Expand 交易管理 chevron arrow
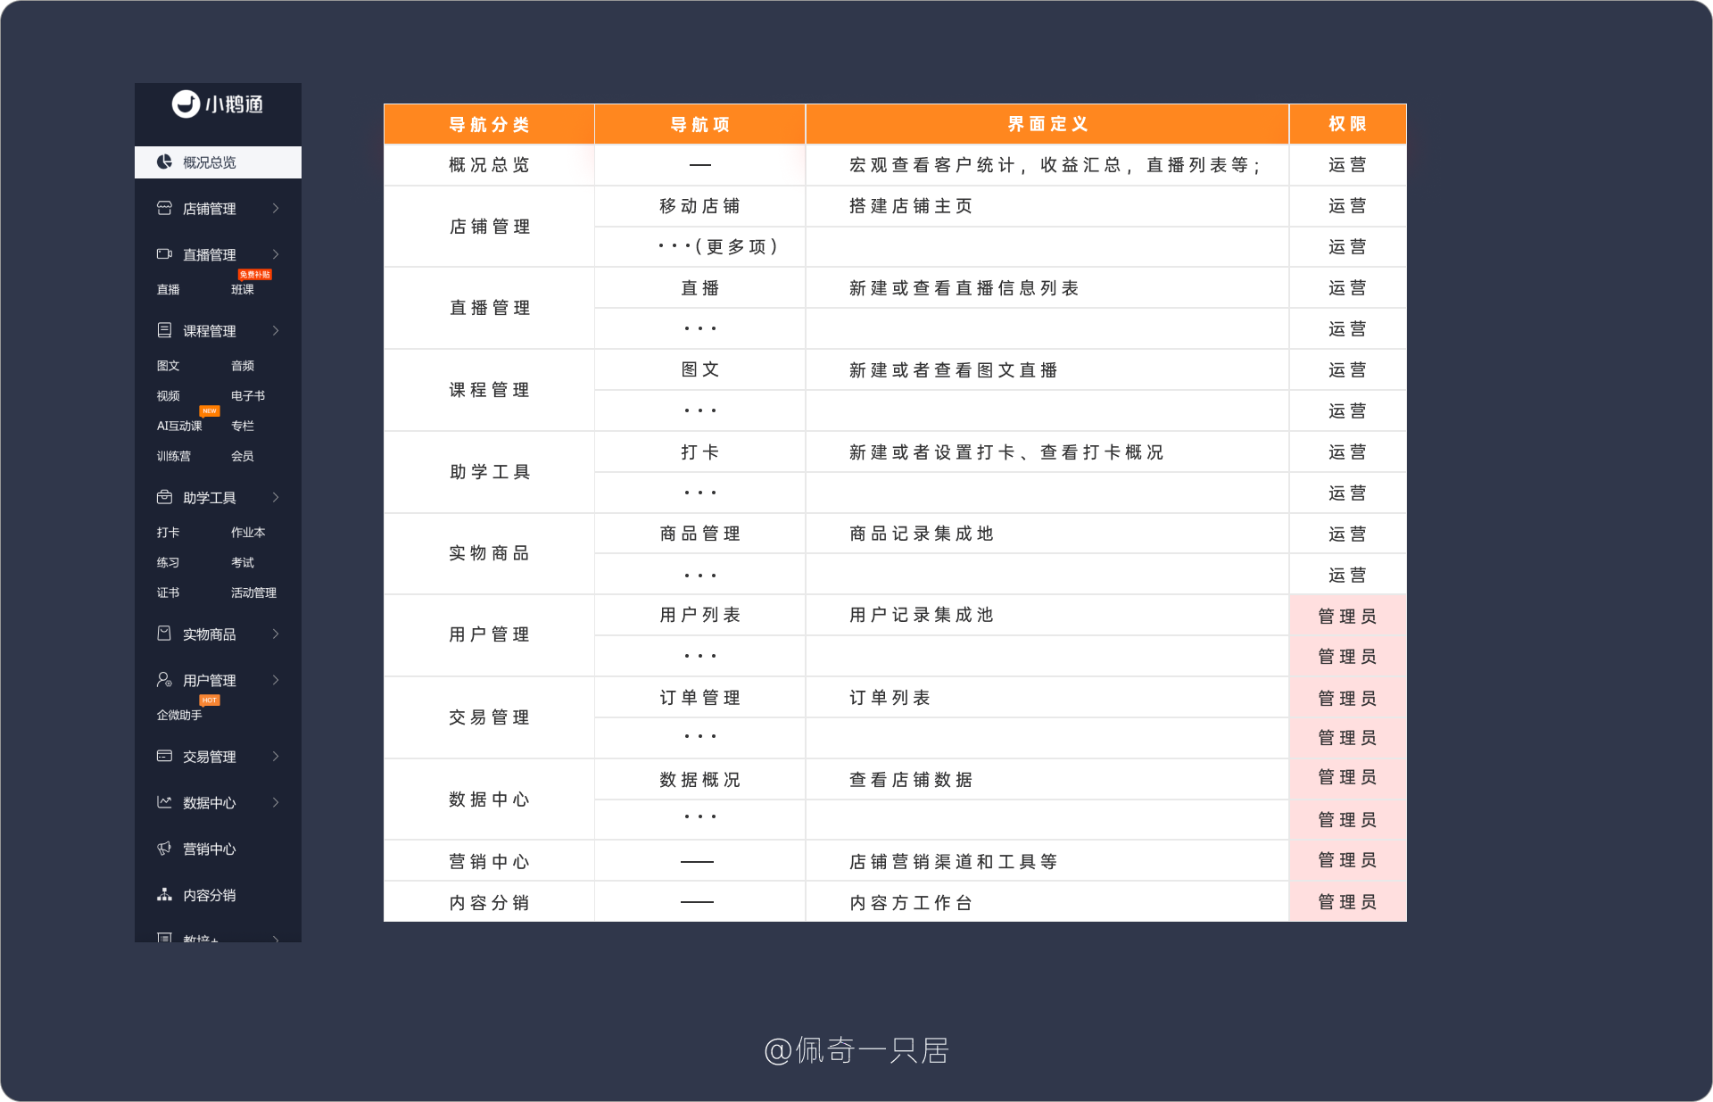Screen dimensions: 1713x1102 (x=276, y=756)
